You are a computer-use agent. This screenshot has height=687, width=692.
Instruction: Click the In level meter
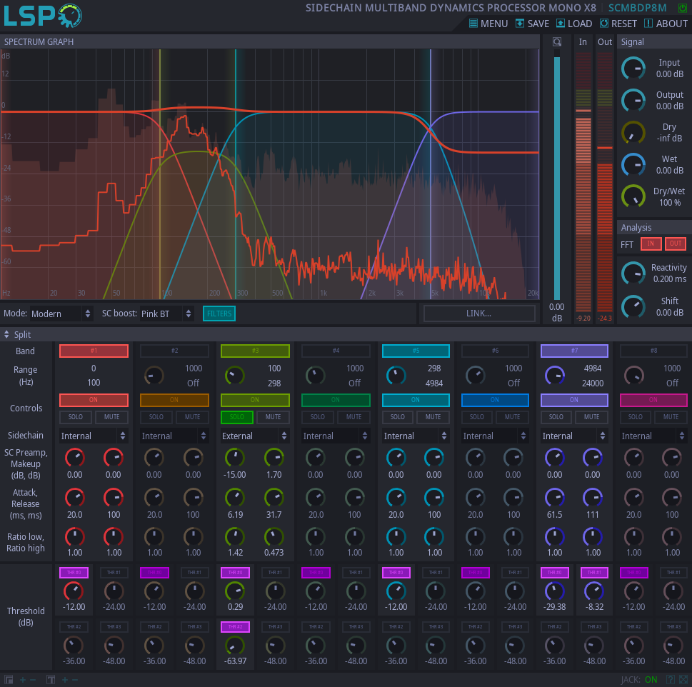click(x=583, y=182)
